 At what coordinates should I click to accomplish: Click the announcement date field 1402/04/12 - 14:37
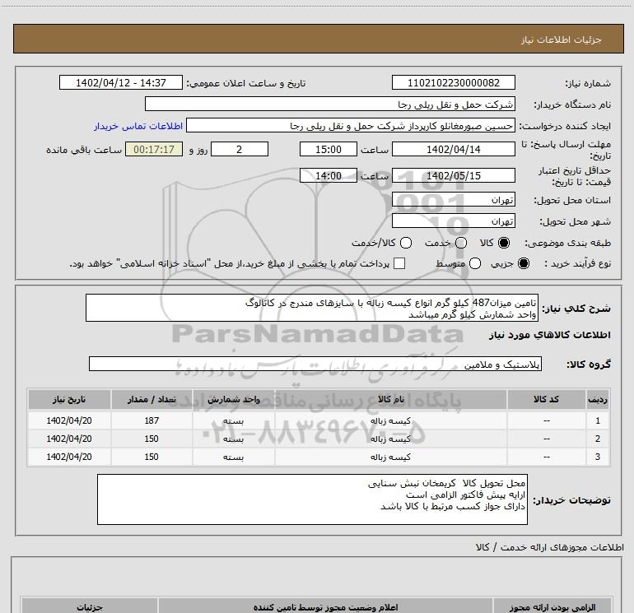pyautogui.click(x=121, y=83)
